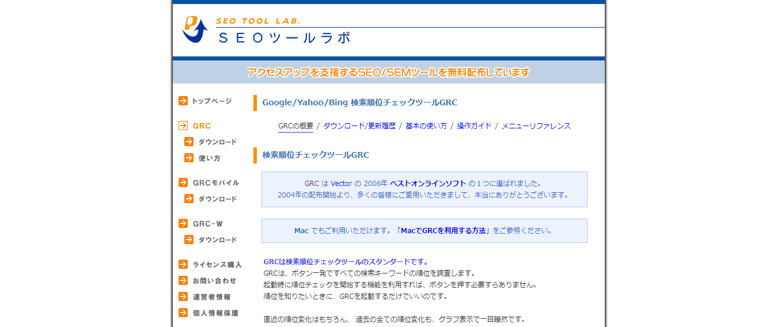The width and height of the screenshot is (777, 327).
Task: Click the line starting 順位を知りたいときに
Action: point(355,296)
